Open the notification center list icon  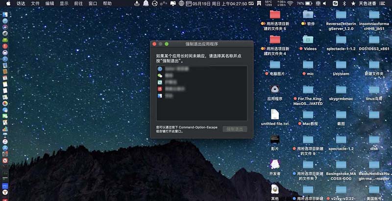pyautogui.click(x=382, y=3)
